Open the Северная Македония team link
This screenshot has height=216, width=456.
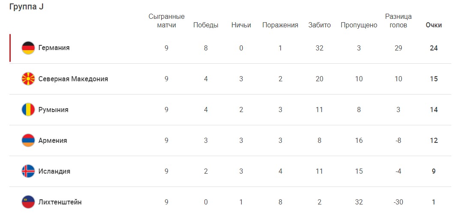[x=73, y=79]
